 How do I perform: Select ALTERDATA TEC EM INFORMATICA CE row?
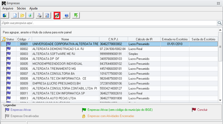click(109, 79)
